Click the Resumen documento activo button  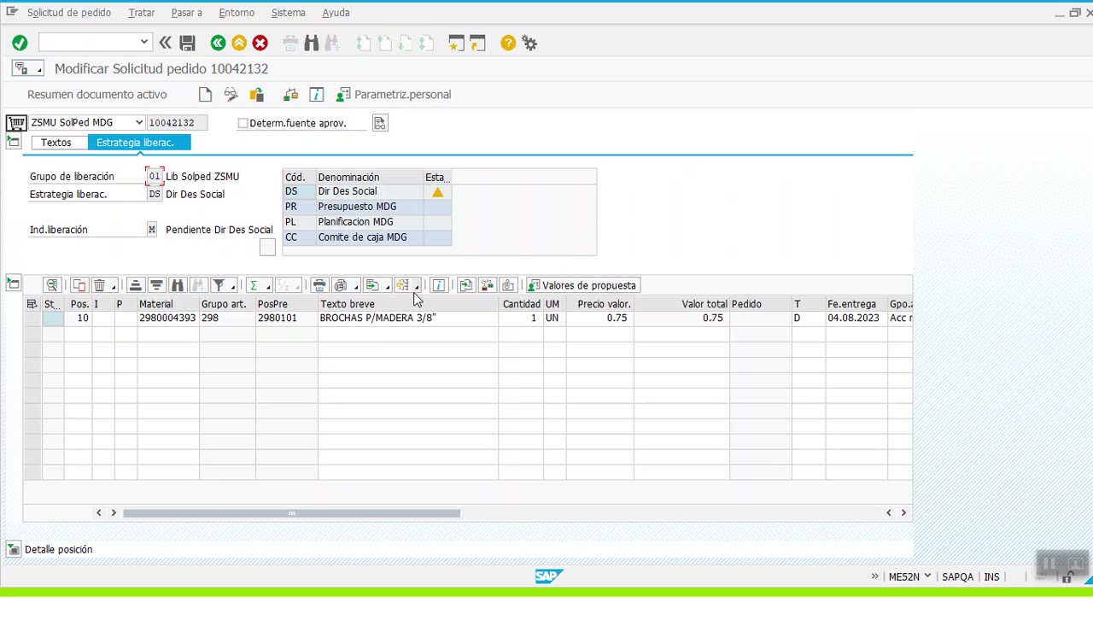point(97,94)
